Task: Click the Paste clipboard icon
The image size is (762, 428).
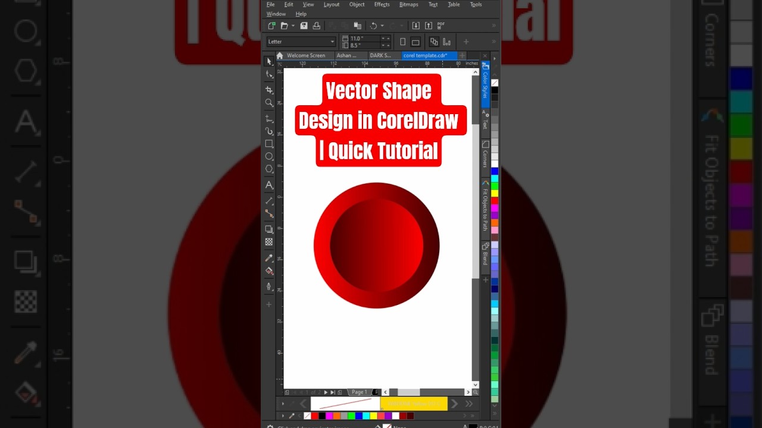Action: pos(357,26)
